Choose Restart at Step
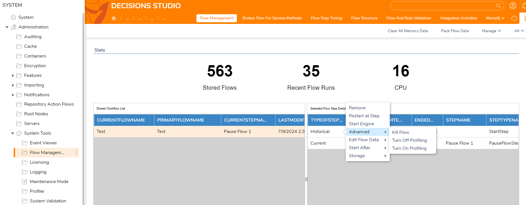Image resolution: width=526 pixels, height=205 pixels. [368, 116]
